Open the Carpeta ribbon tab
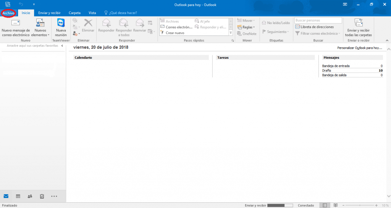 click(x=74, y=13)
